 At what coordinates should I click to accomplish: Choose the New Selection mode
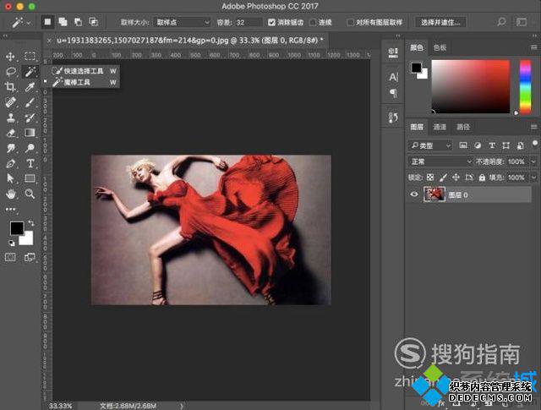click(47, 22)
